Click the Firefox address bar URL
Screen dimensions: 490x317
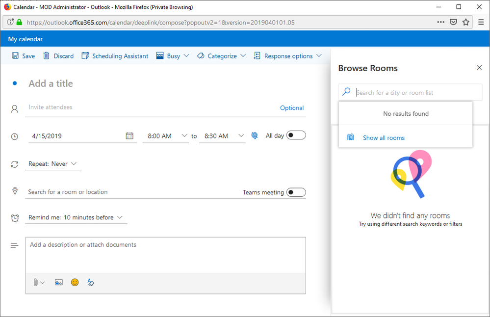pyautogui.click(x=160, y=23)
